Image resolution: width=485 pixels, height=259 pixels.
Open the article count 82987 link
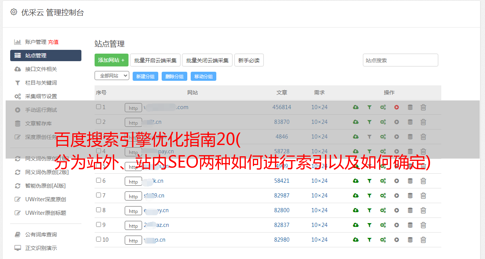(x=282, y=196)
